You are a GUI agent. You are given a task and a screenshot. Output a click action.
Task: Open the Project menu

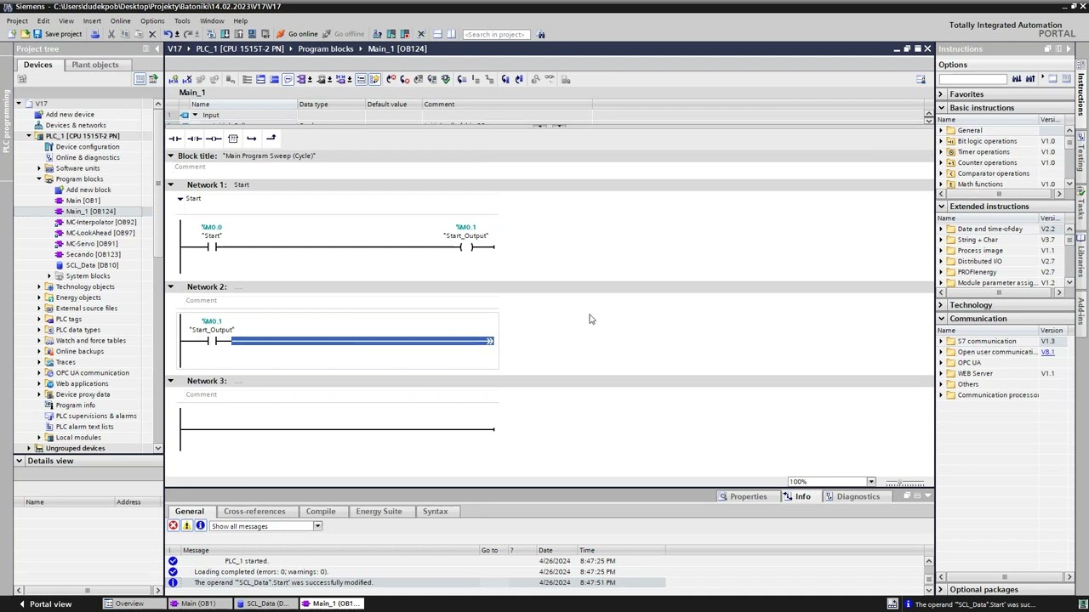click(x=17, y=20)
